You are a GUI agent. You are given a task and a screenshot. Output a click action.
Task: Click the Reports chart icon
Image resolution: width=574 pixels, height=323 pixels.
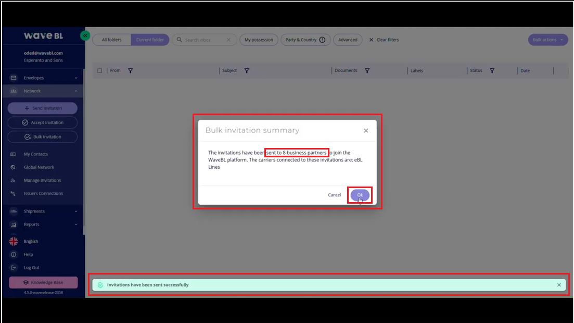(14, 225)
